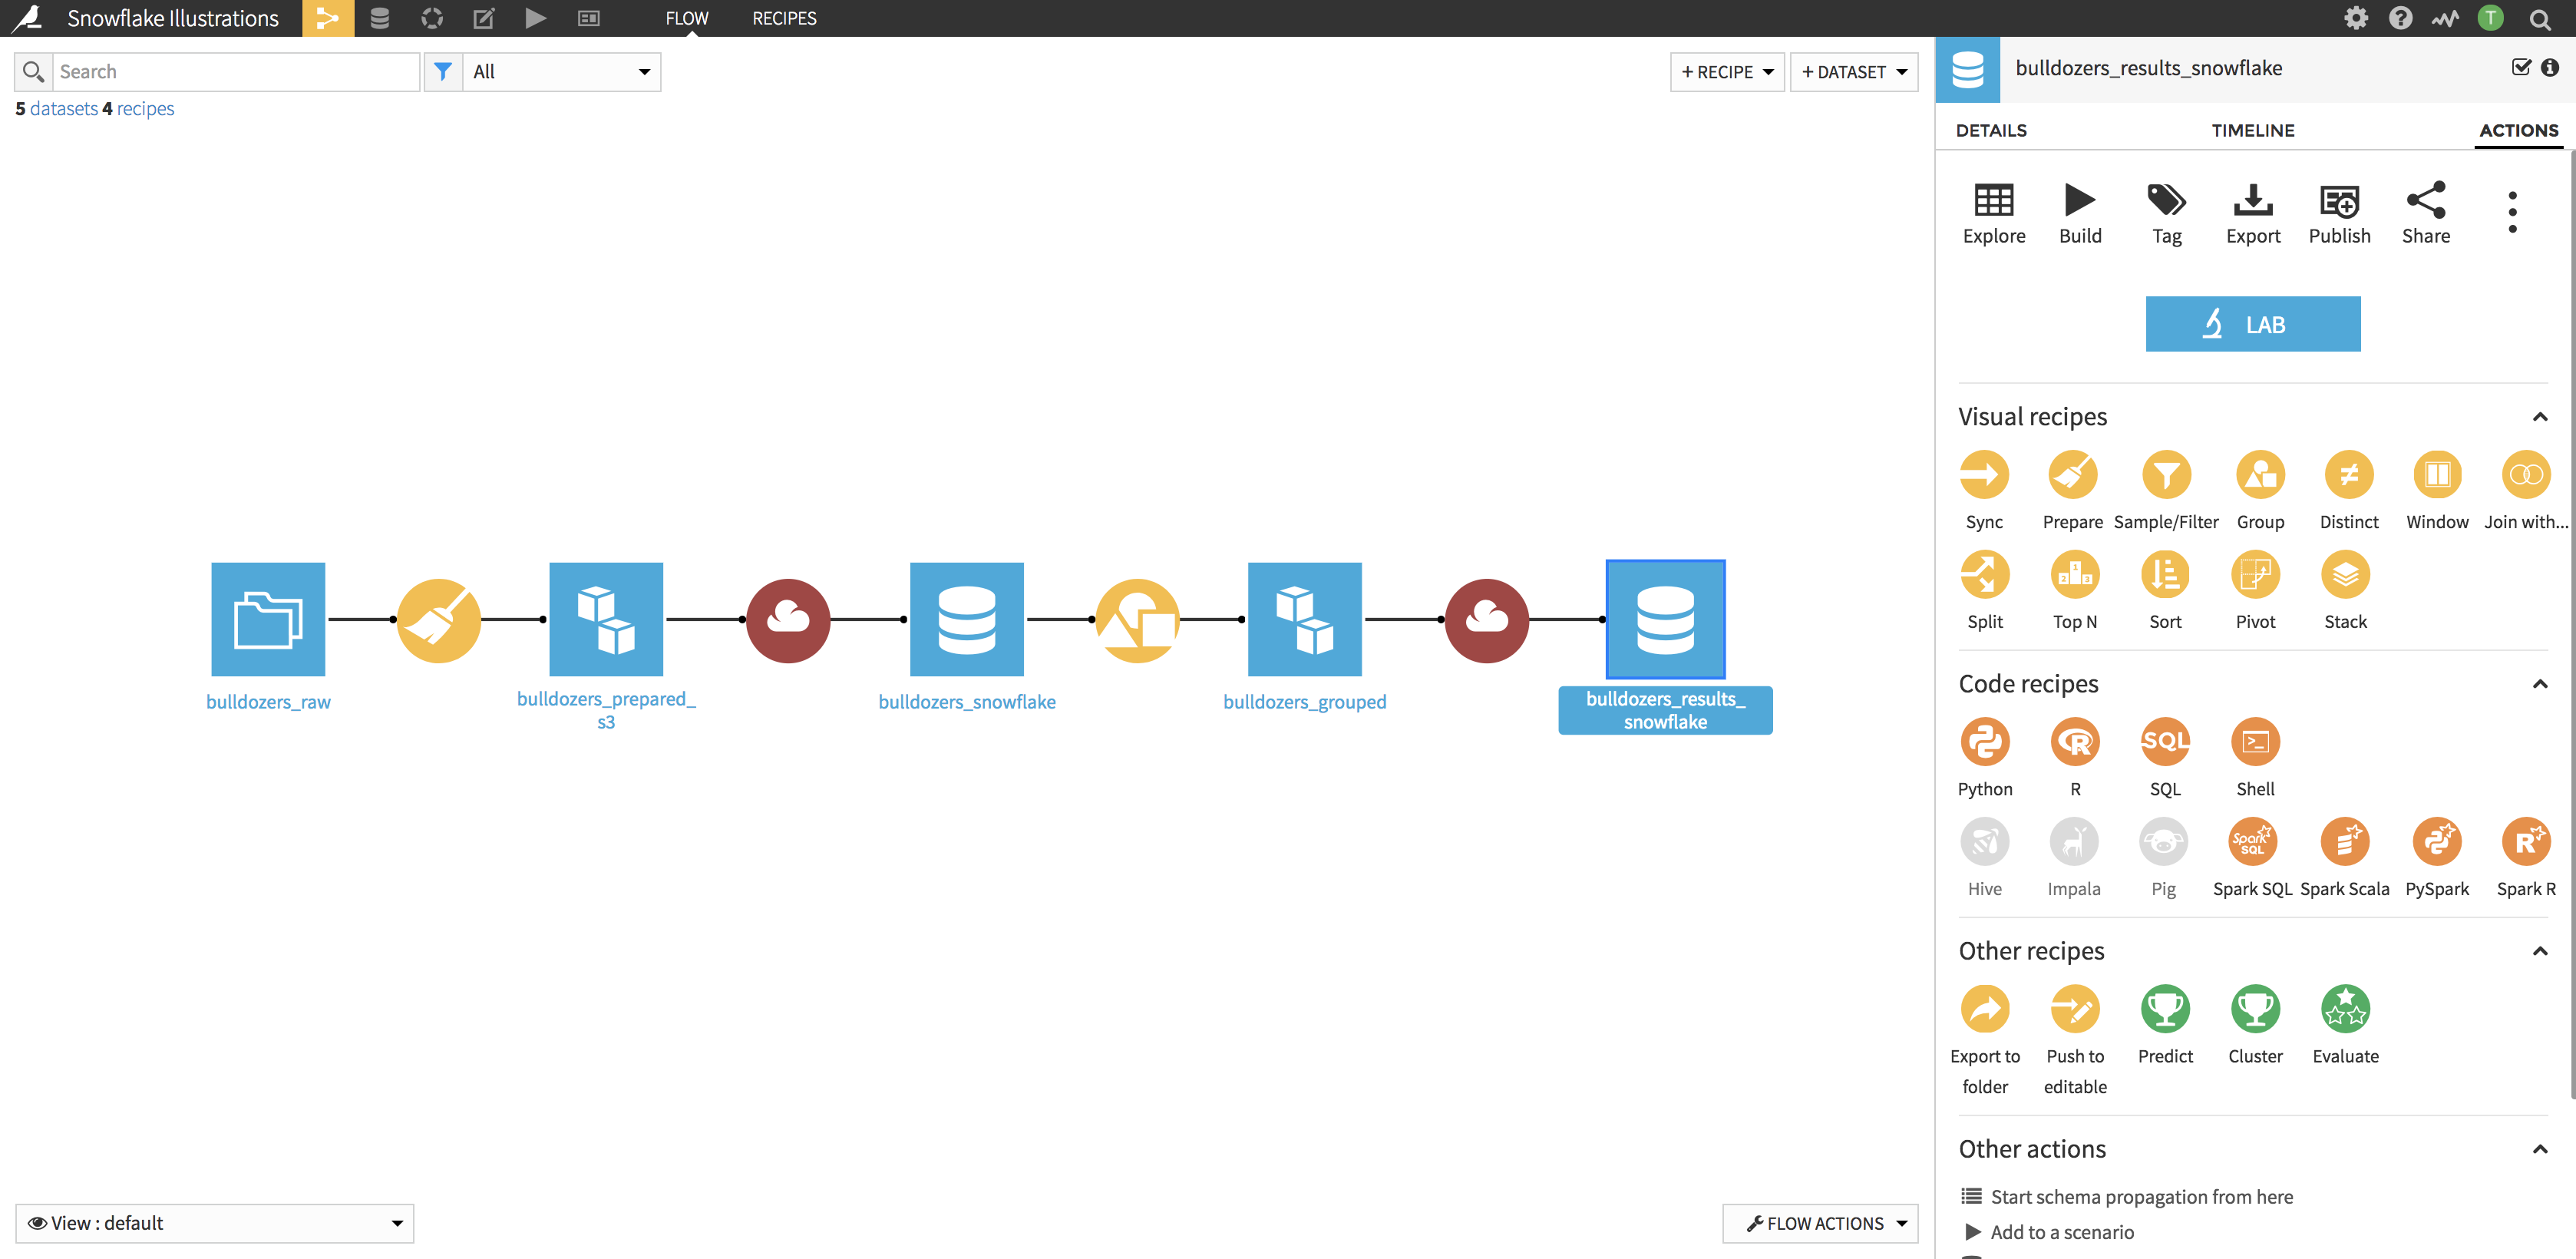Click the Evaluate recipe icon
Screen dimensions: 2576x1259
[x=2345, y=1008]
